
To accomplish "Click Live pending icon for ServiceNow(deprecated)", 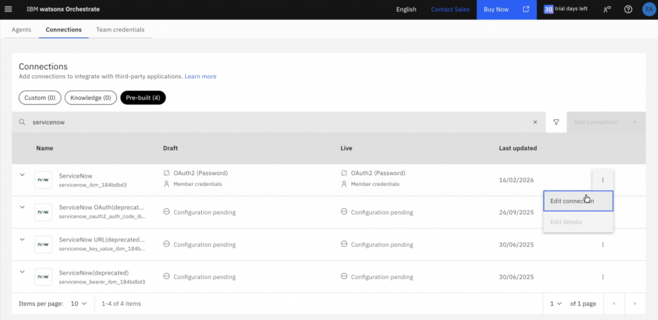I will 344,276.
